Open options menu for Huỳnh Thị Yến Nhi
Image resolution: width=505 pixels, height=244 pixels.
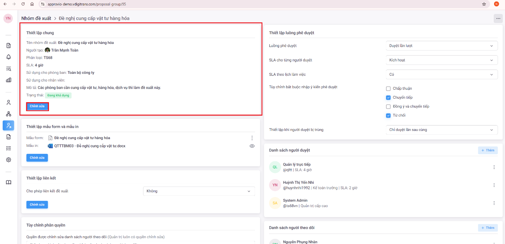point(494,185)
